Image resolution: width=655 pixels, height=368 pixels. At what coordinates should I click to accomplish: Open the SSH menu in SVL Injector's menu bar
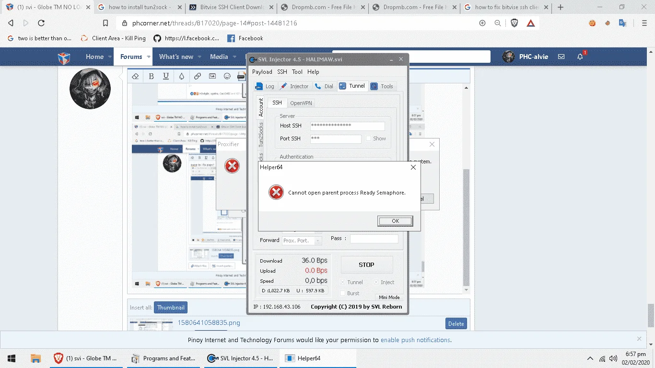click(x=282, y=72)
